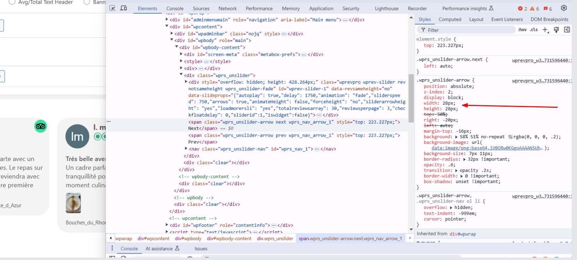Open the DOM Breakpoints tab

coord(549,19)
